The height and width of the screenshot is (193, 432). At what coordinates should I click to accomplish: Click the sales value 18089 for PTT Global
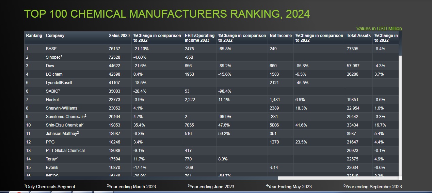point(115,151)
